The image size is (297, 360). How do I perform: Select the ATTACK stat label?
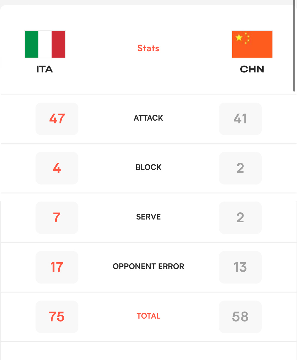click(148, 118)
